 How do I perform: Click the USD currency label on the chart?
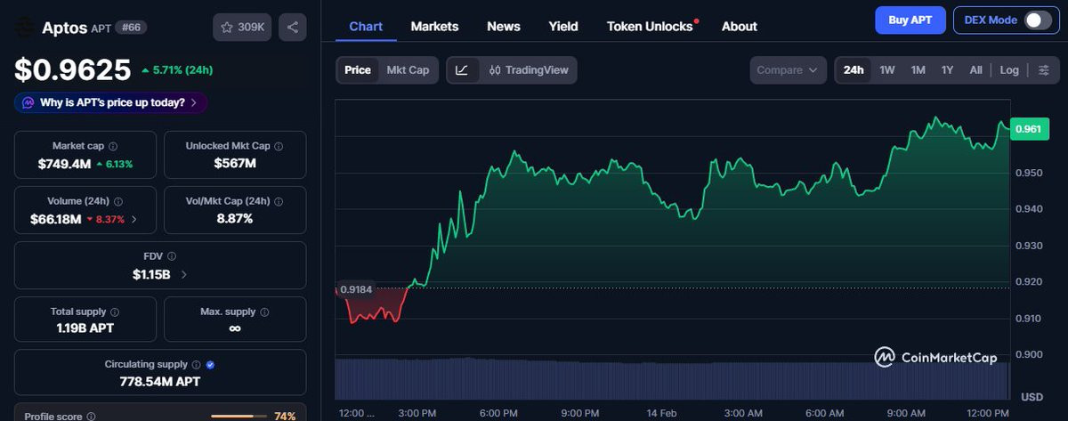[x=1032, y=396]
